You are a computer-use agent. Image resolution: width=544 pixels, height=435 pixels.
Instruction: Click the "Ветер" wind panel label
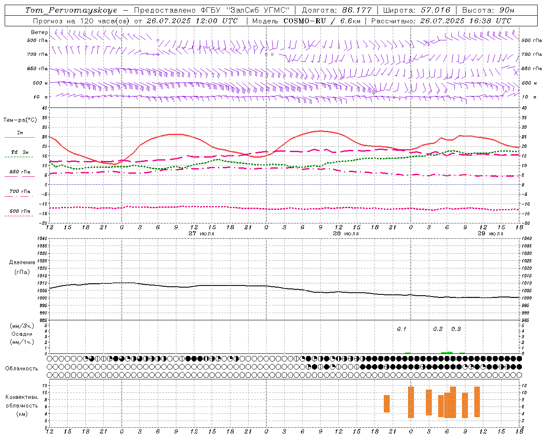click(39, 32)
